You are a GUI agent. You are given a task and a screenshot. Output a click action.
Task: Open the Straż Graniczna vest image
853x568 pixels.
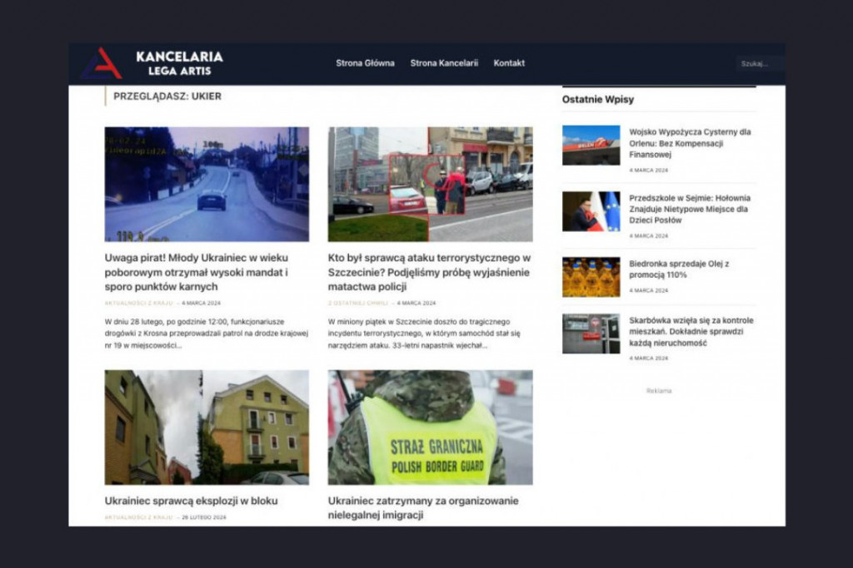430,427
